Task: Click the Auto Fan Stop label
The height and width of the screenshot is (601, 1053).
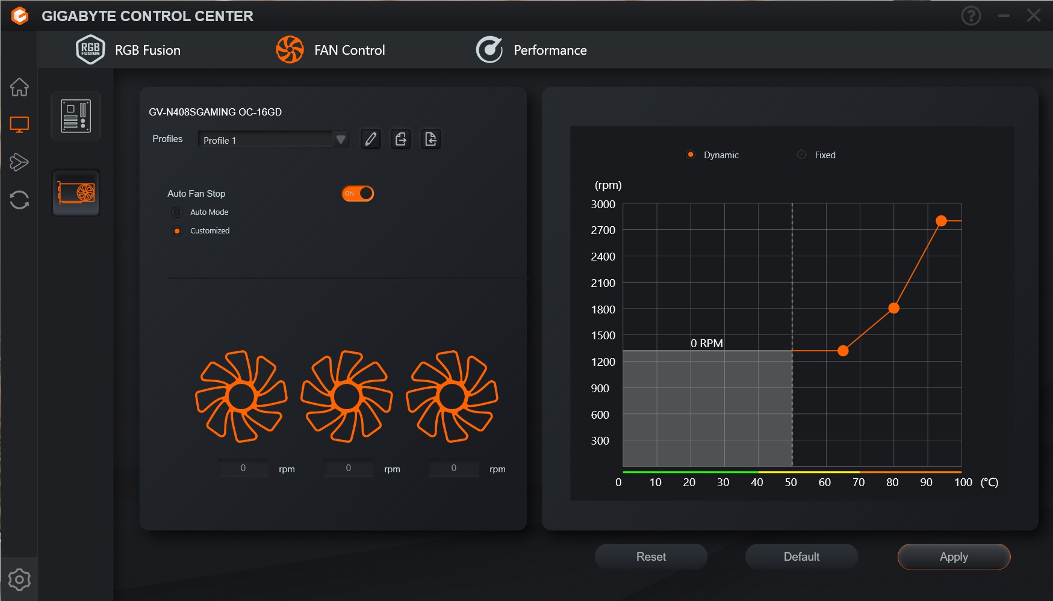Action: [196, 194]
